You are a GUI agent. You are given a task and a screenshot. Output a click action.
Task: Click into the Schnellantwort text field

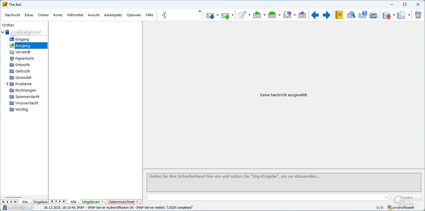click(284, 182)
